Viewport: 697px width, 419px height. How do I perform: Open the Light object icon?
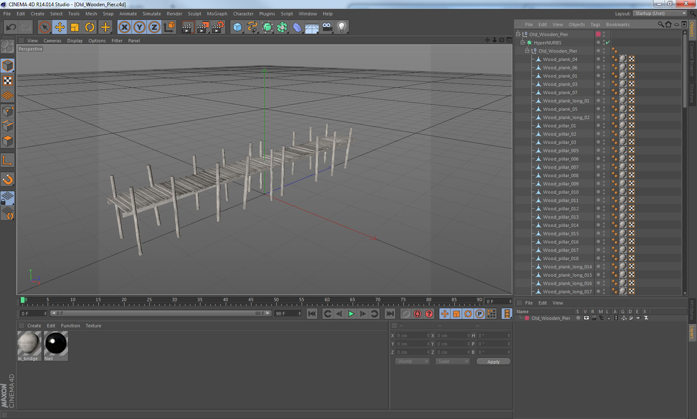[341, 27]
